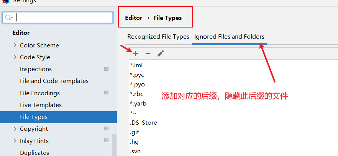Expand the Color Scheme tree node
Viewport: 338px width, 156px height.
point(15,45)
